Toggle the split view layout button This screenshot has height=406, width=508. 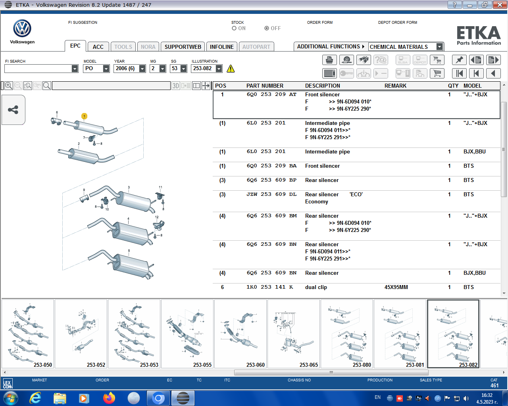click(196, 86)
